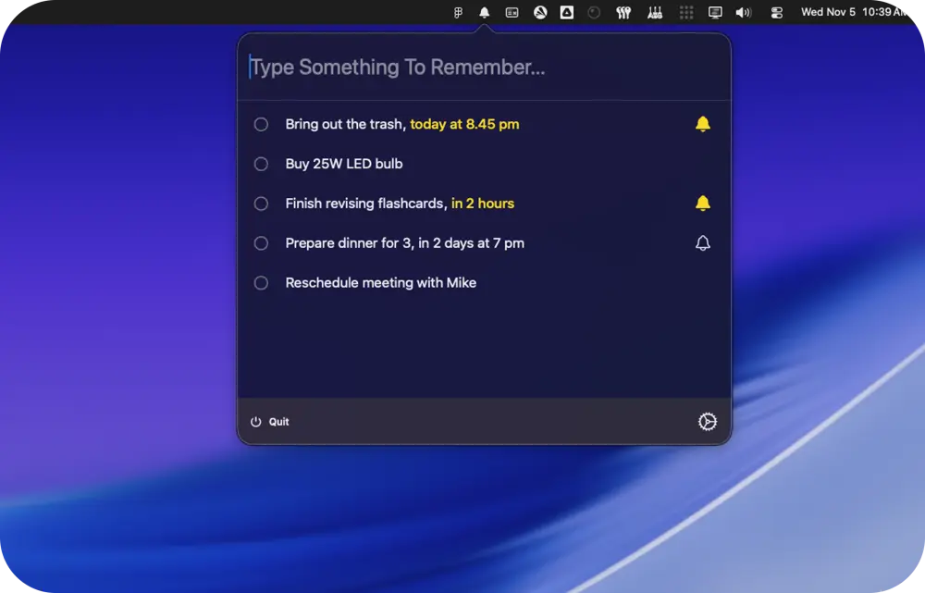The image size is (925, 593).
Task: Click the 'in 2 hours' reminder text
Action: coord(483,204)
